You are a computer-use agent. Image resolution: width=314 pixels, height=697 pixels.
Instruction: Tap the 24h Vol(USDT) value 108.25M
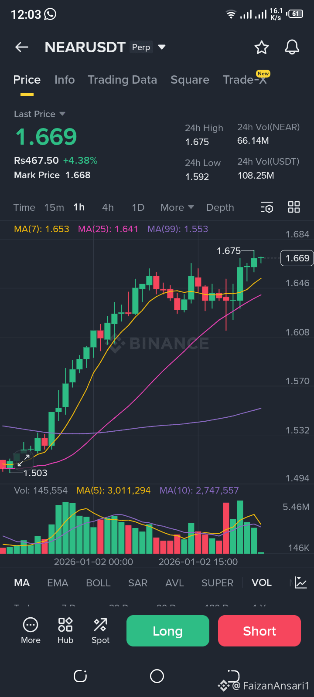(256, 176)
